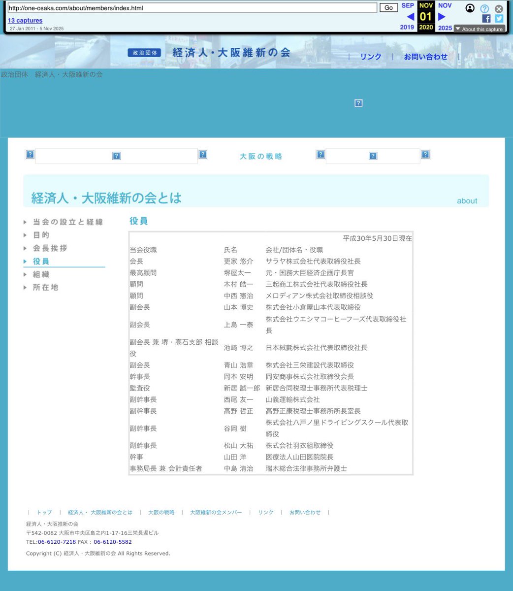Viewport: 513px width, 591px height.
Task: Open footer 大阪の戦略 link
Action: 161,512
